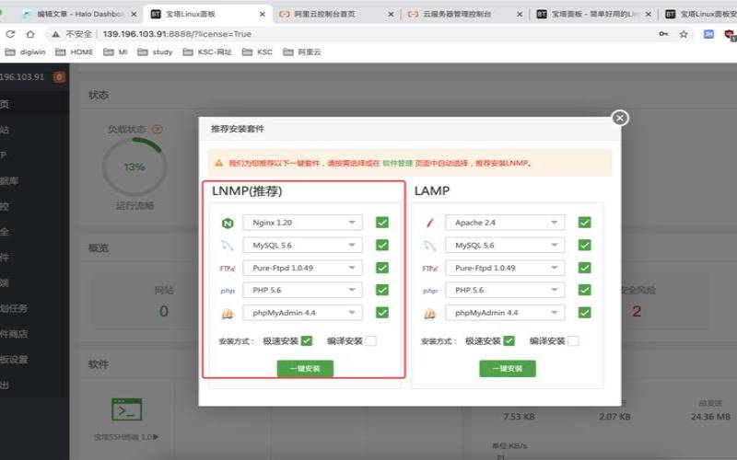Open LNMP PHP 5.6 version dropdown
The height and width of the screenshot is (460, 737).
coord(302,290)
